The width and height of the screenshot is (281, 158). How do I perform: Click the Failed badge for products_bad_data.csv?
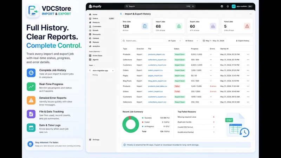pyautogui.click(x=177, y=86)
